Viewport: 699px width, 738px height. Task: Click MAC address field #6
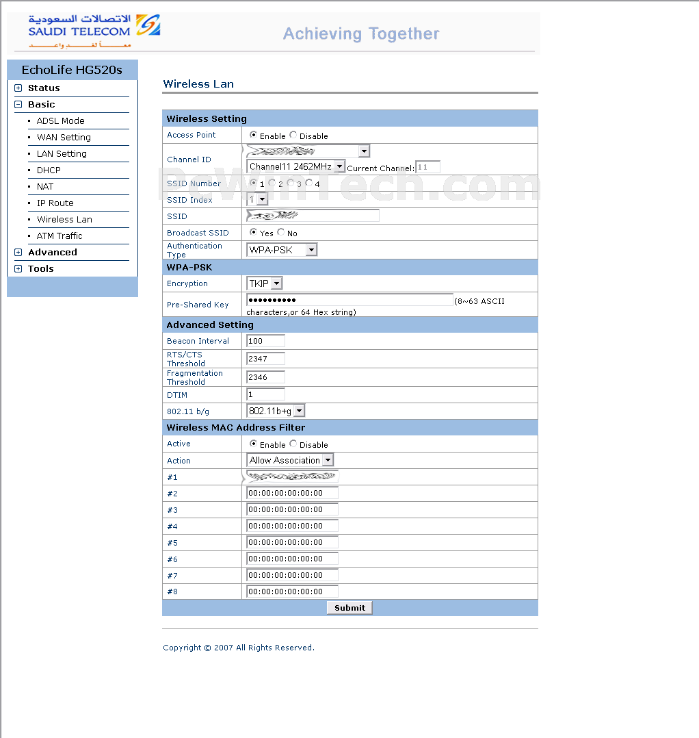tap(292, 559)
